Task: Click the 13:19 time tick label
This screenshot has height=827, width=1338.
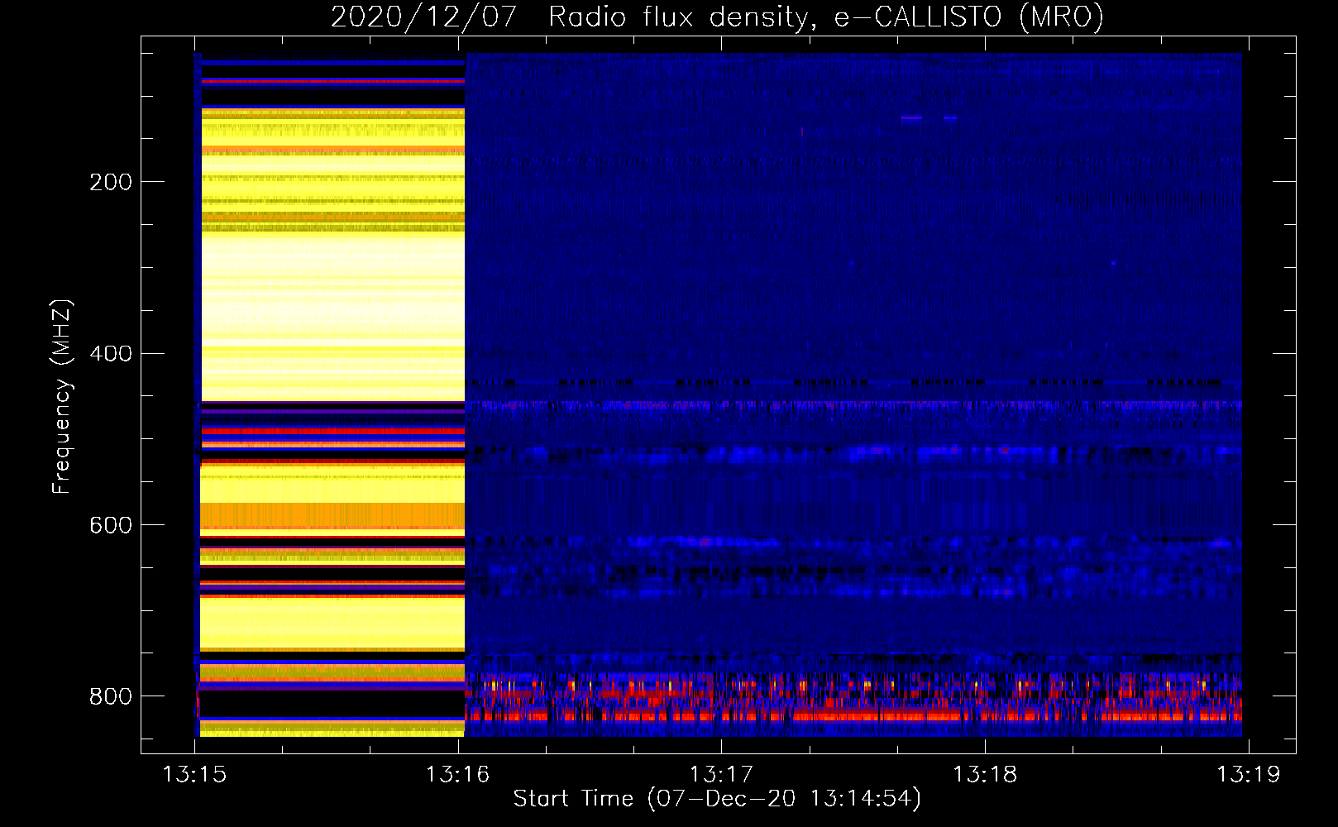Action: click(1248, 774)
